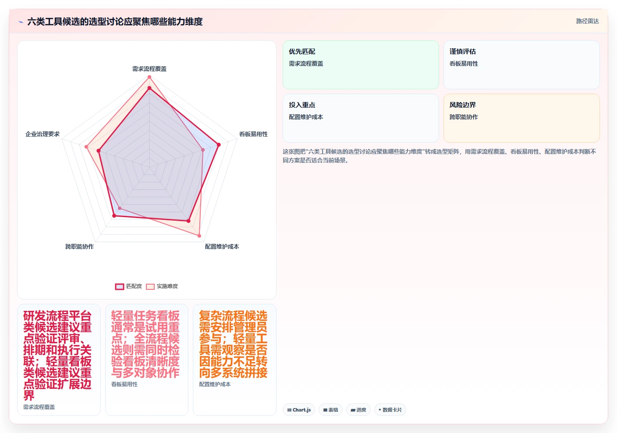The height and width of the screenshot is (433, 617).
Task: Click 需求流程覆盖 caption under red card
Action: click(x=39, y=407)
